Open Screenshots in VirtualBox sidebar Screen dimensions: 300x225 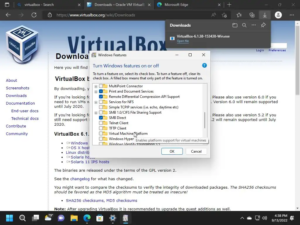point(18,88)
